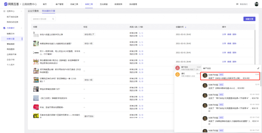
Task: Click 联系我们 link in header
Action: click(x=244, y=4)
